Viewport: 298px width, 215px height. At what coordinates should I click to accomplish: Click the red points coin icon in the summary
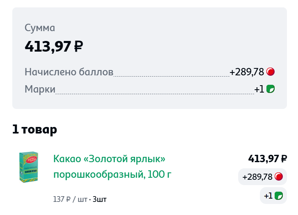click(x=271, y=72)
